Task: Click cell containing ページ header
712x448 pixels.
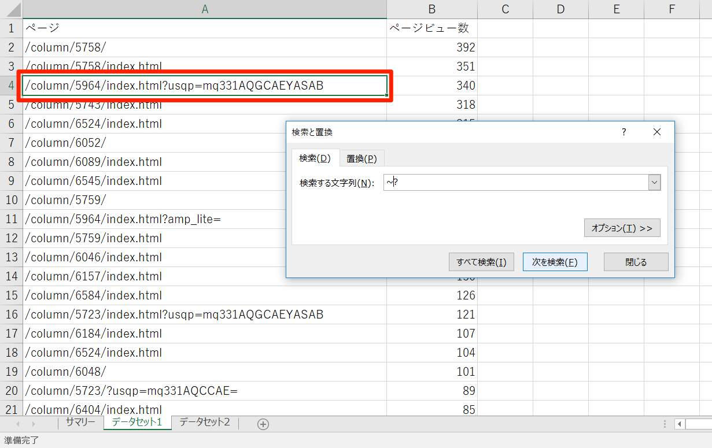Action: (205, 28)
